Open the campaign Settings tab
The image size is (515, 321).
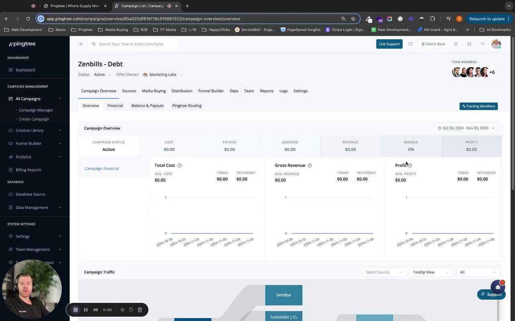(x=301, y=91)
